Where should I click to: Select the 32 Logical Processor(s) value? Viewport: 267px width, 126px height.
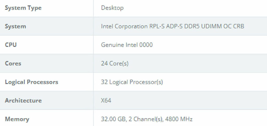click(x=132, y=82)
